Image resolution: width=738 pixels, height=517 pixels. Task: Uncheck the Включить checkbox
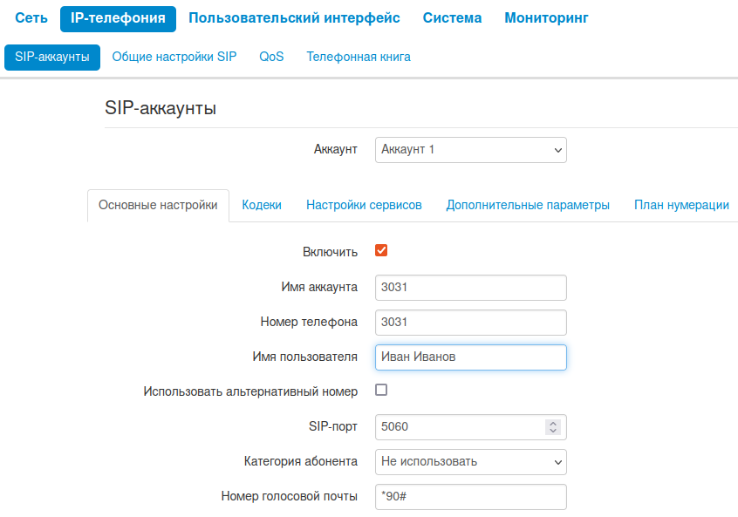click(x=381, y=251)
